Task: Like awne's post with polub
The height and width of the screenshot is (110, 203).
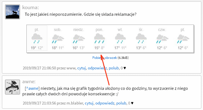Action: (x=121, y=103)
